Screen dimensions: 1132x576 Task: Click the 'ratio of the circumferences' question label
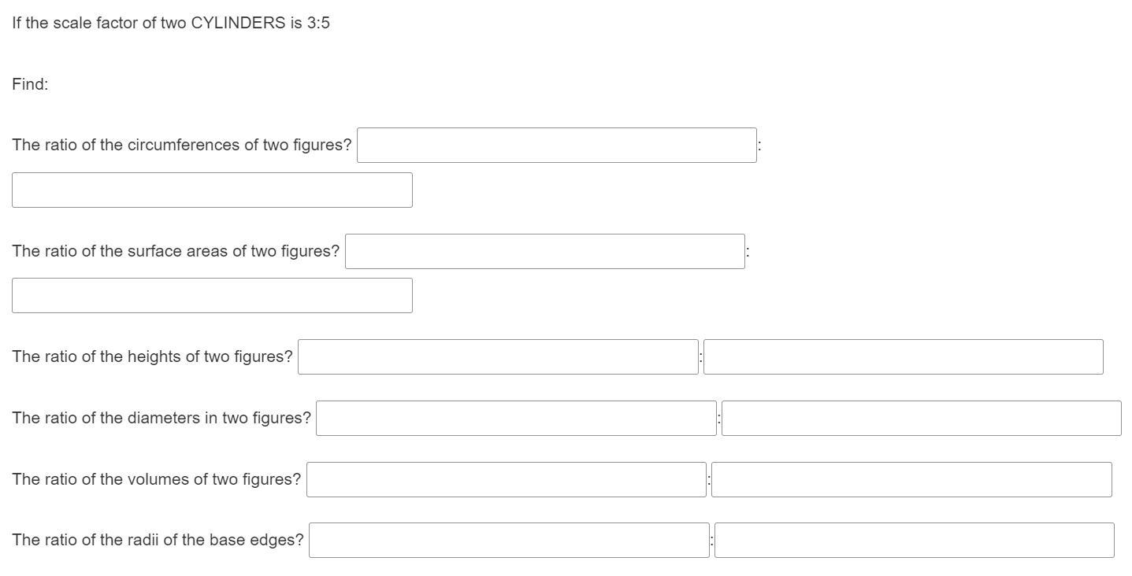(182, 145)
